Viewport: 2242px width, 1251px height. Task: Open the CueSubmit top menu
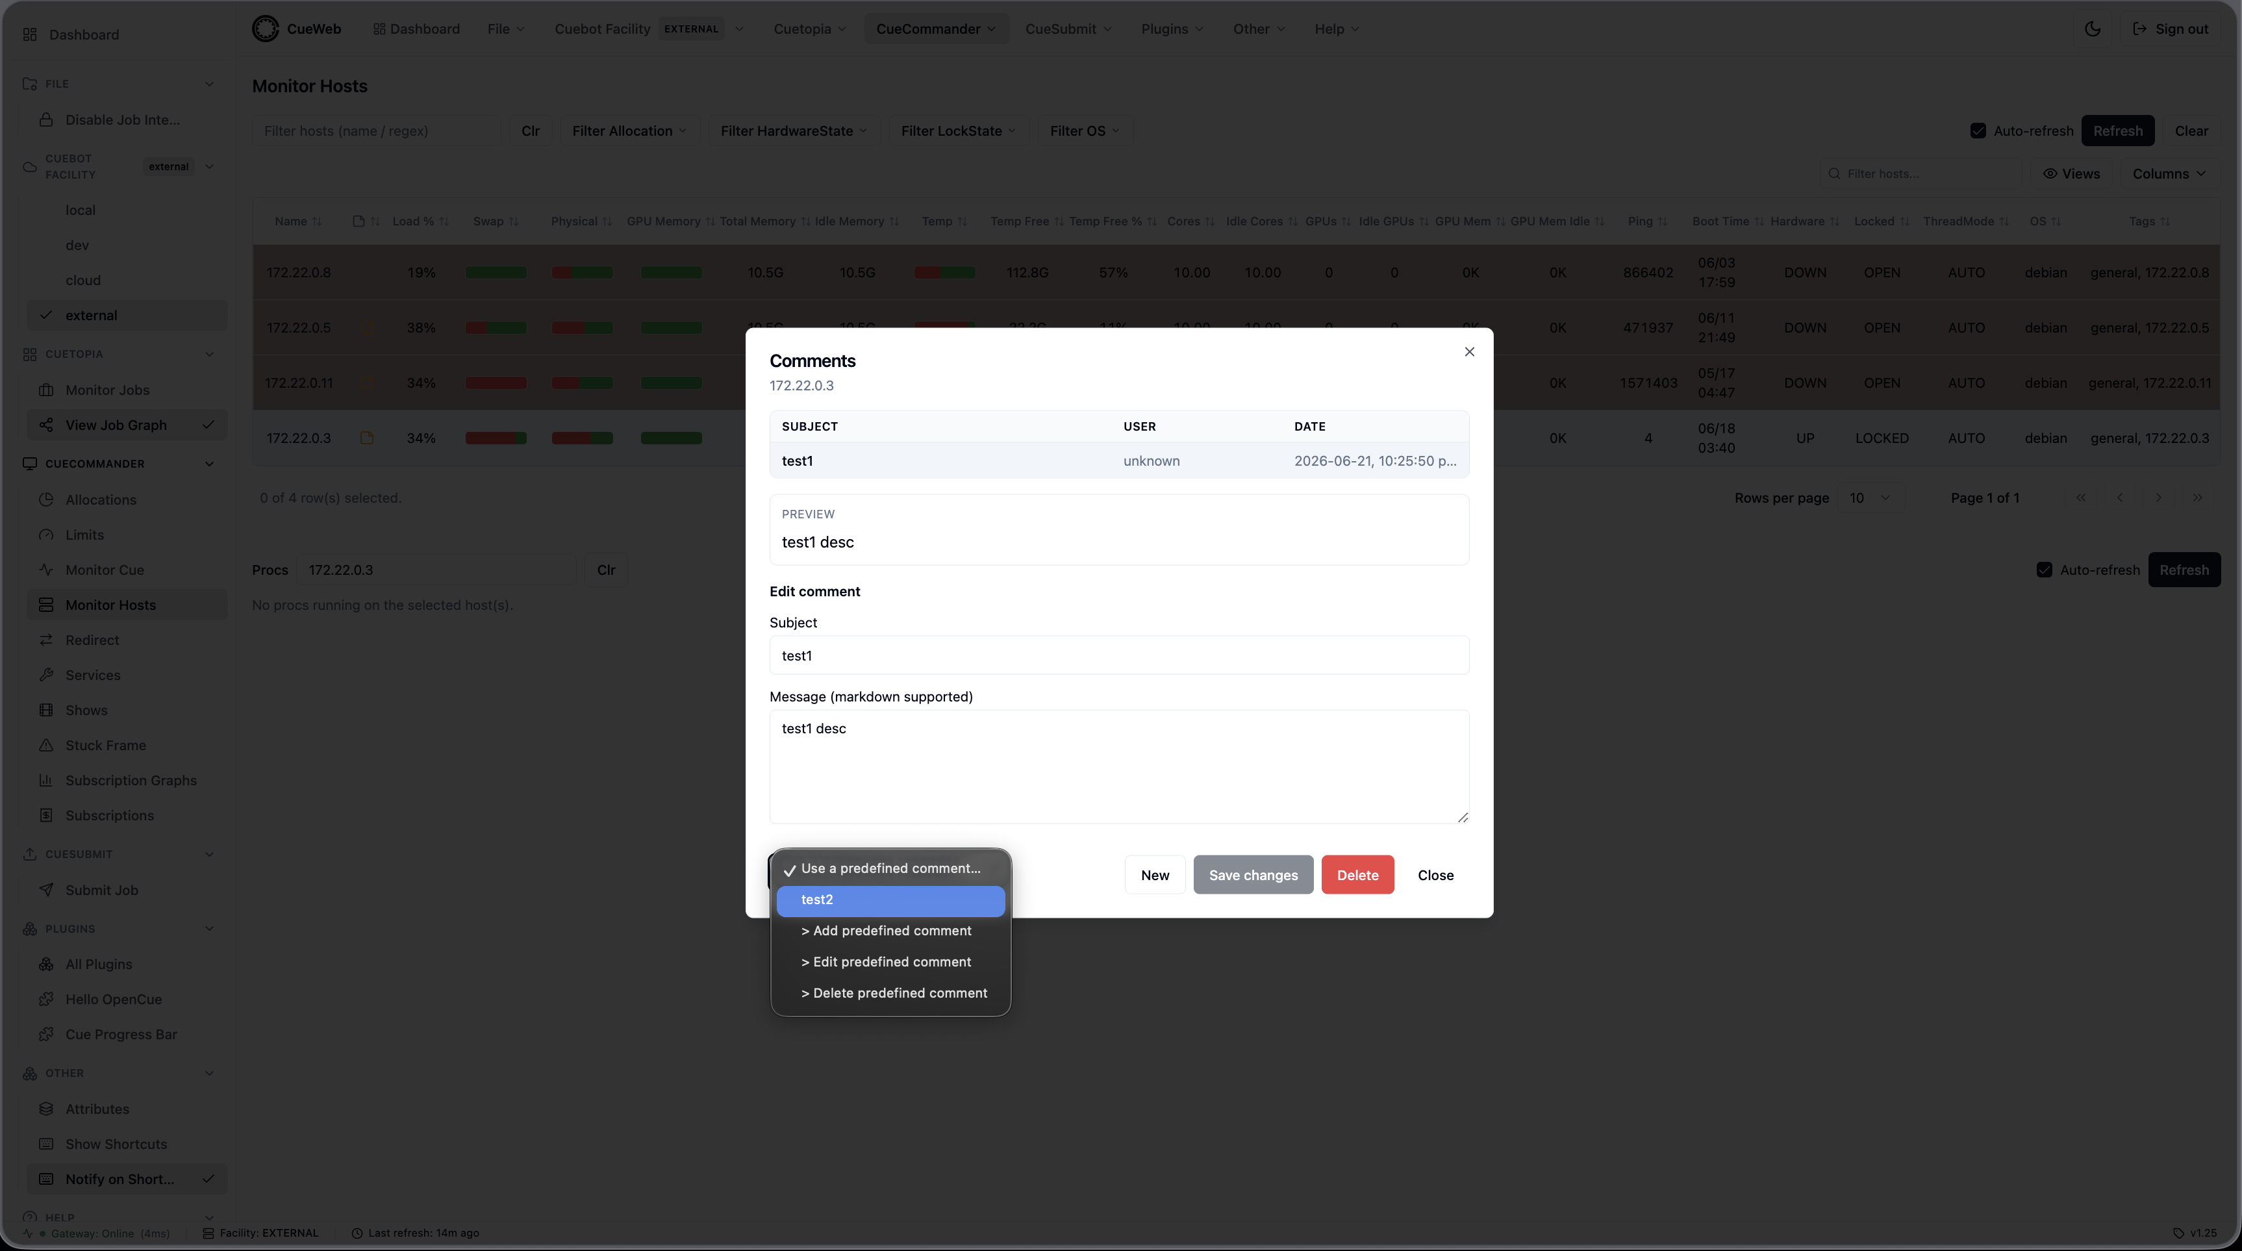click(1068, 29)
